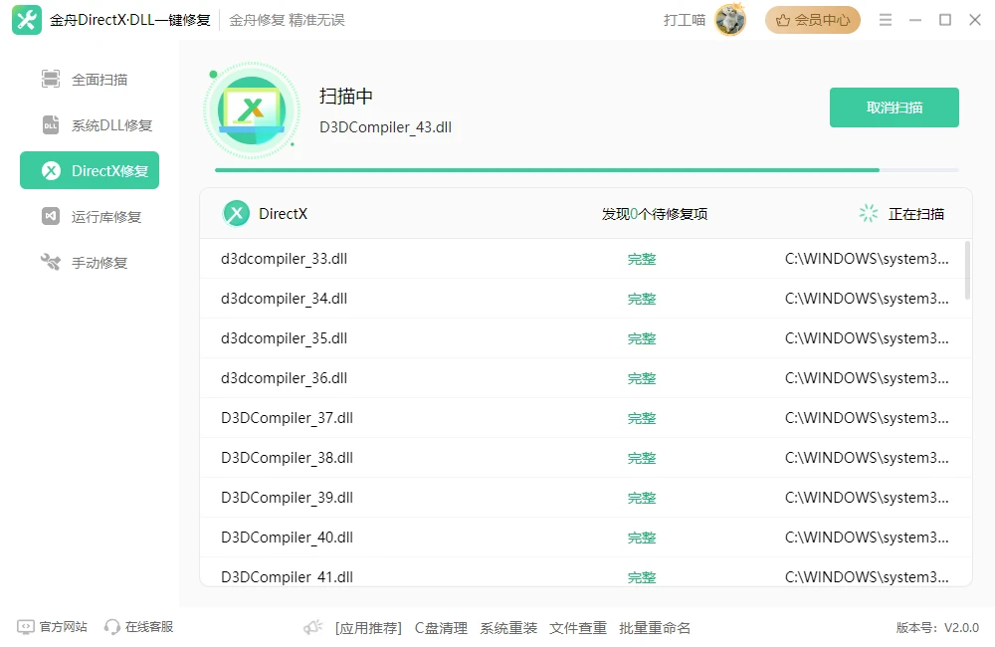Viewport: 995px width, 647px height.
Task: Click 完整 status of D3DCompiler_38.dll
Action: (642, 458)
